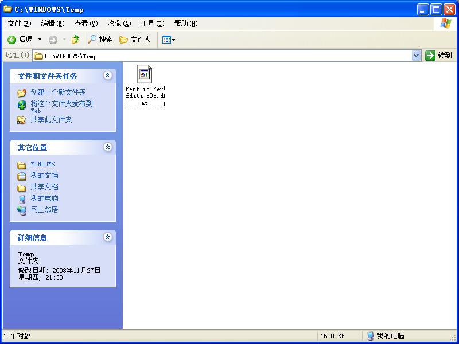Screen dimensions: 459x344
Task: Click the Network Places (网上邻居) icon
Action: 22,210
